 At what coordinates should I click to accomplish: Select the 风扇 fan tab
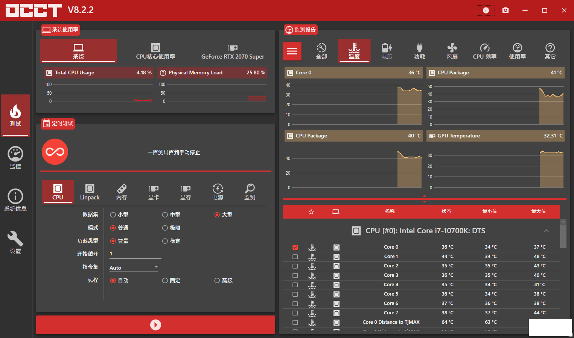[452, 51]
